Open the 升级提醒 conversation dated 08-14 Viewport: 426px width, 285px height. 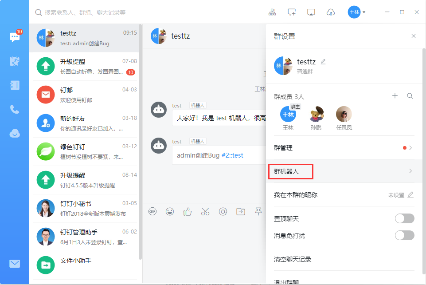85,180
